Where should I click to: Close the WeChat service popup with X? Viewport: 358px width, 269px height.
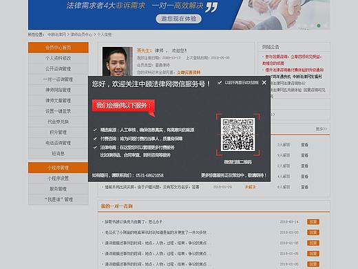(x=264, y=82)
